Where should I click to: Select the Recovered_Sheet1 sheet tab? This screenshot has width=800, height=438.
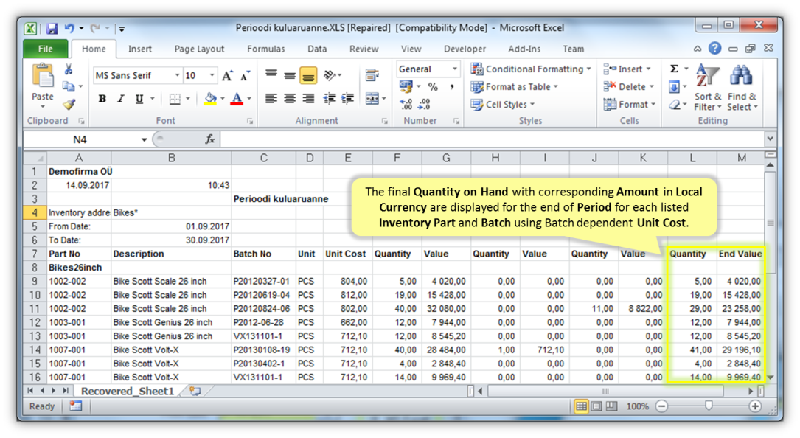(x=128, y=391)
